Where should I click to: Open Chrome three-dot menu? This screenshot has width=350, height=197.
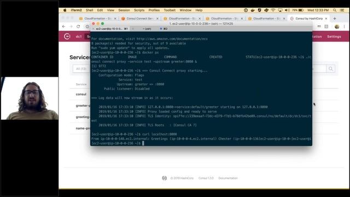(x=344, y=27)
